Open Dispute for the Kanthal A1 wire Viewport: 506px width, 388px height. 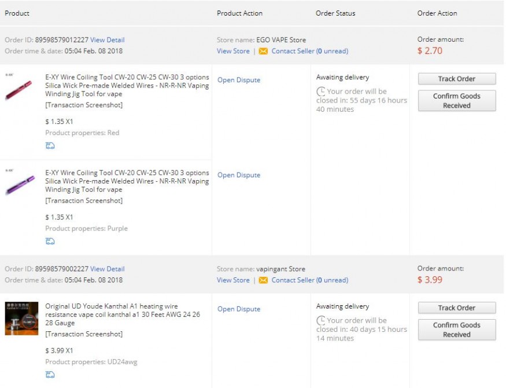239,309
